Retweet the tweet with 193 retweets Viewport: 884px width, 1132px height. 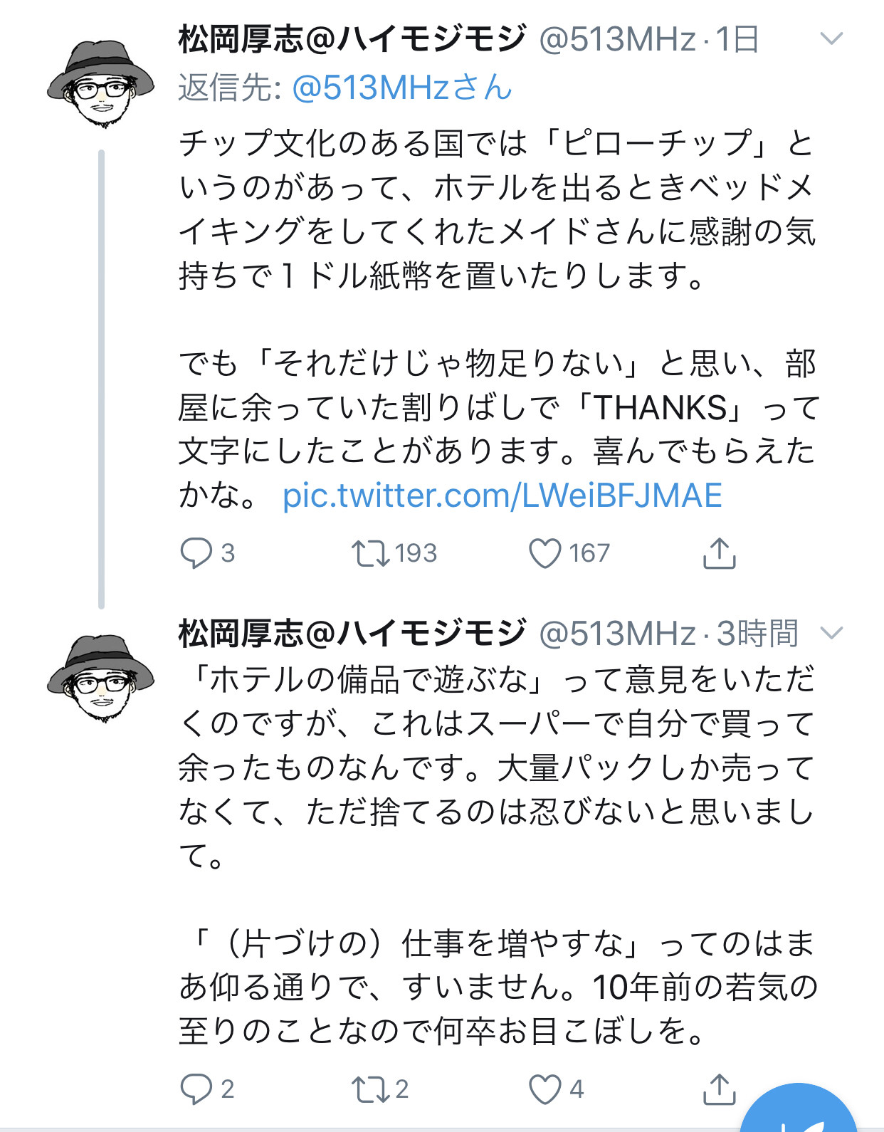(x=370, y=553)
